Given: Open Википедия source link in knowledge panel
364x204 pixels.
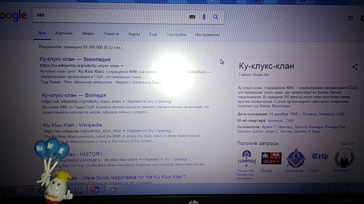Looking at the screenshot, I should click(x=281, y=106).
